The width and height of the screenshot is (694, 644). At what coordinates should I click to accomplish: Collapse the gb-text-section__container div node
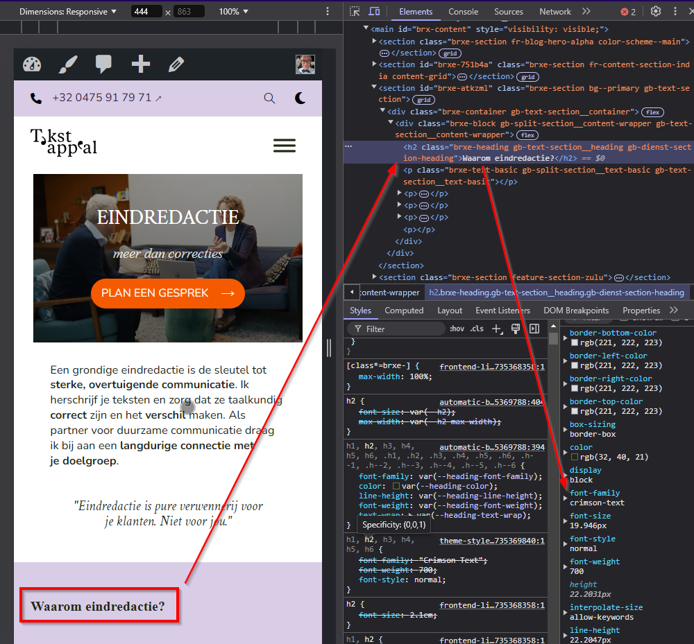tap(383, 110)
